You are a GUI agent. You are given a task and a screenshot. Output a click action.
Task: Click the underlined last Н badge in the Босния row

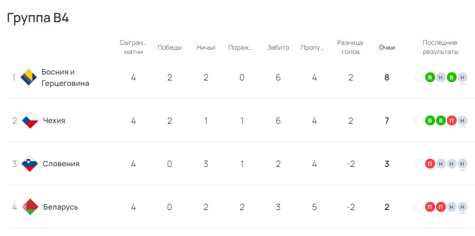point(462,77)
